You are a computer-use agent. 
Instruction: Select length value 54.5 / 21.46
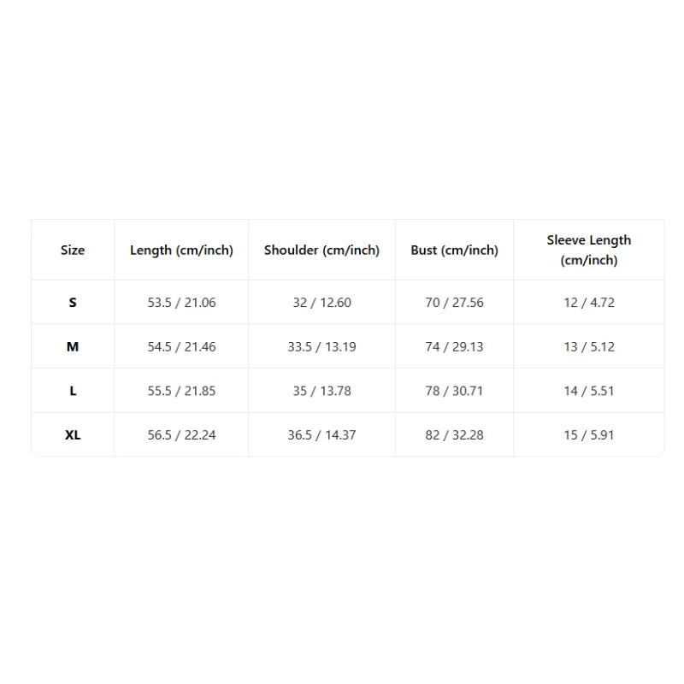pos(181,347)
